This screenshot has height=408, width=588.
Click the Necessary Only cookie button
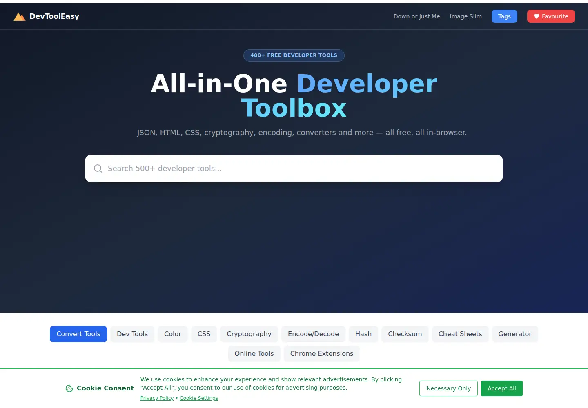click(448, 388)
